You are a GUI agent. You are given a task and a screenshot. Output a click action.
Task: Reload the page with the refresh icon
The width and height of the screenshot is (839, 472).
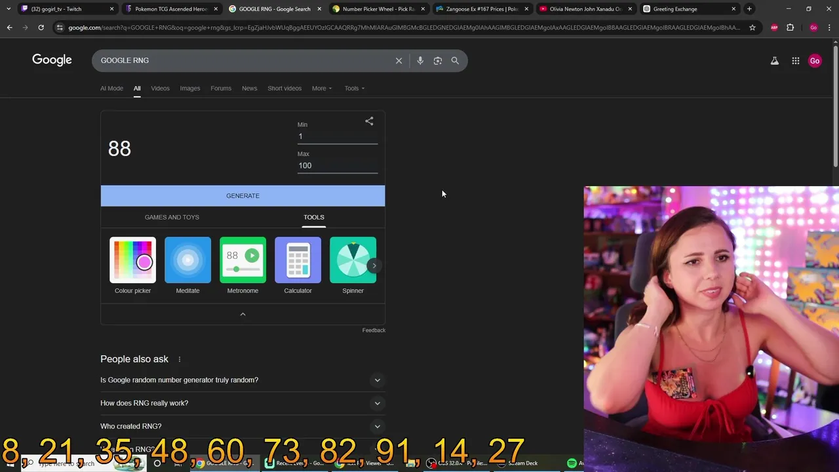pos(41,28)
